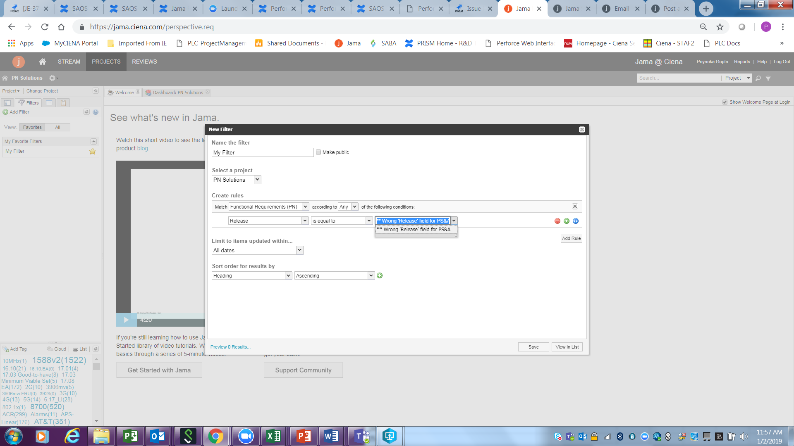Click the filter name input field
Screen dimensions: 794x446
click(x=263, y=152)
